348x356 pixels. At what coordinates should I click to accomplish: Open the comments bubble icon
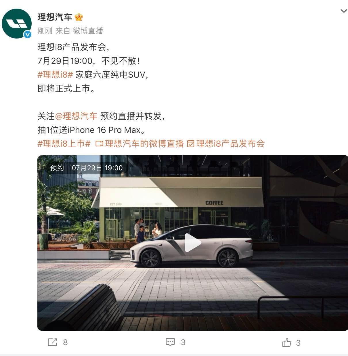tap(170, 342)
